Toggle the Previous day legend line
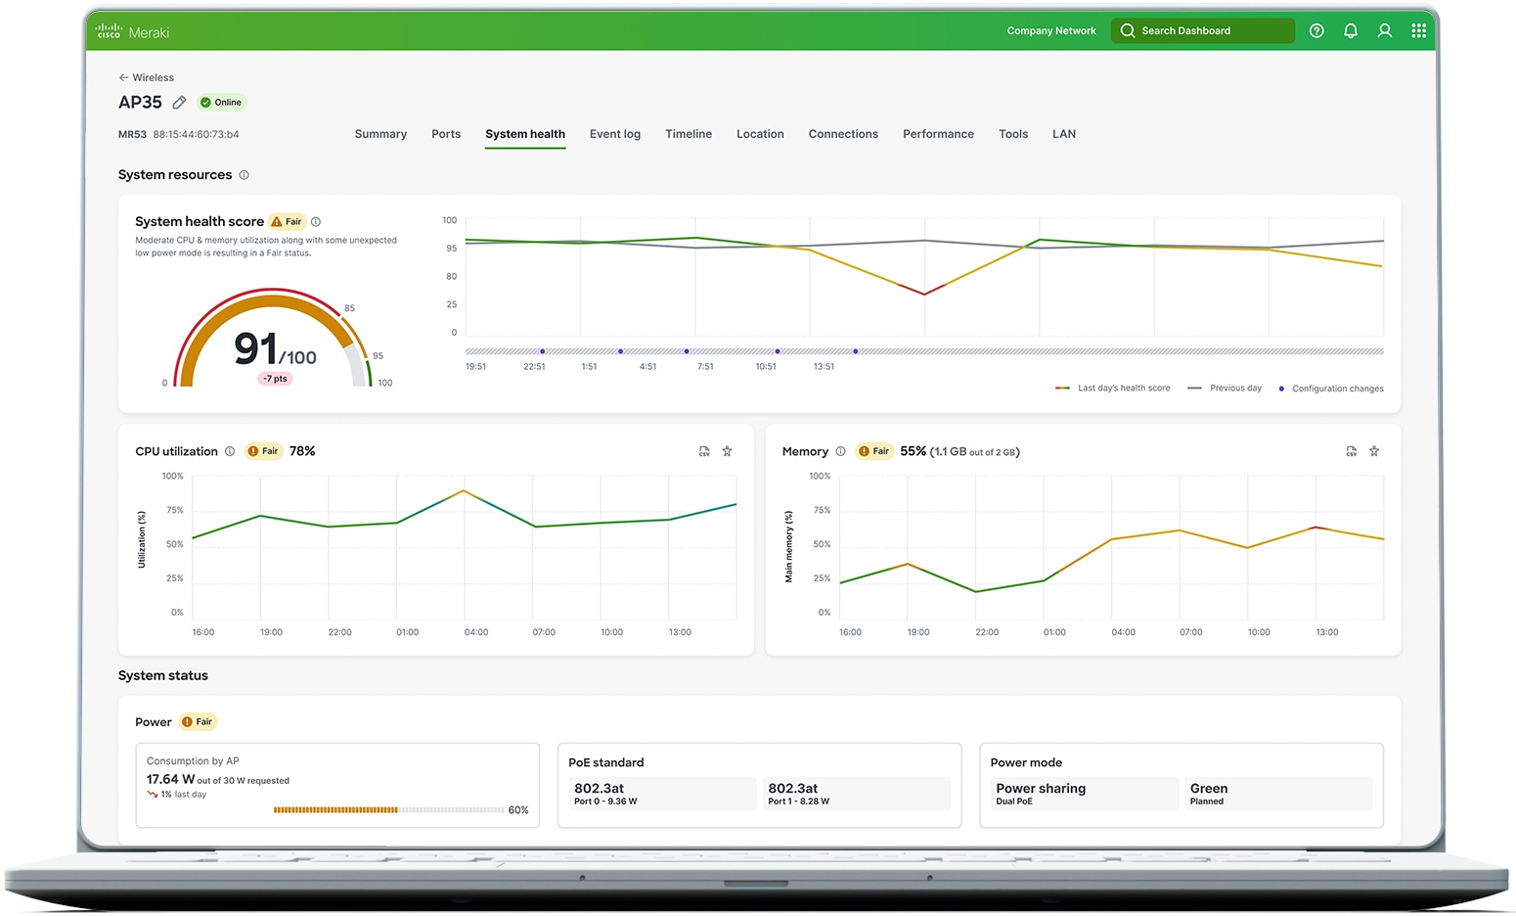The height and width of the screenshot is (916, 1516). click(x=1224, y=388)
